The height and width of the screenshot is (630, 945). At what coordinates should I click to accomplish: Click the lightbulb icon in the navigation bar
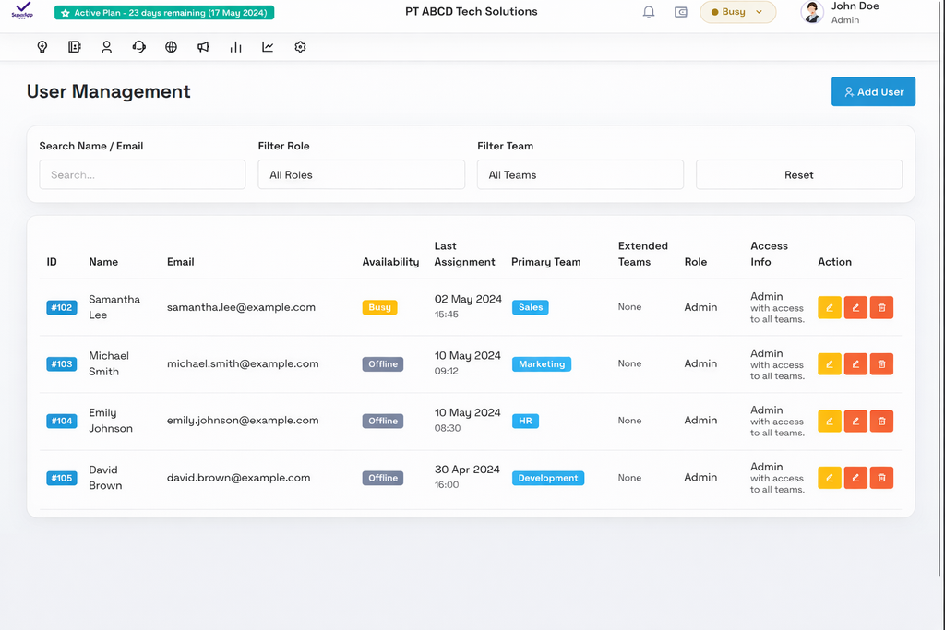[x=42, y=47]
